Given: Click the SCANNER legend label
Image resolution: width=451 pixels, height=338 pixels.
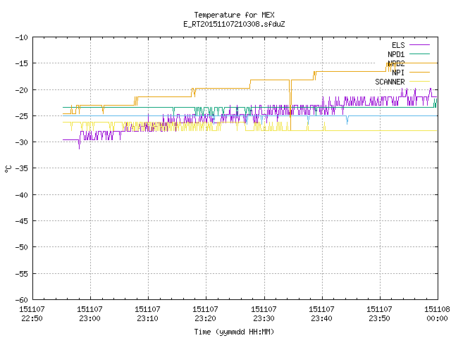Looking at the screenshot, I should pos(390,82).
